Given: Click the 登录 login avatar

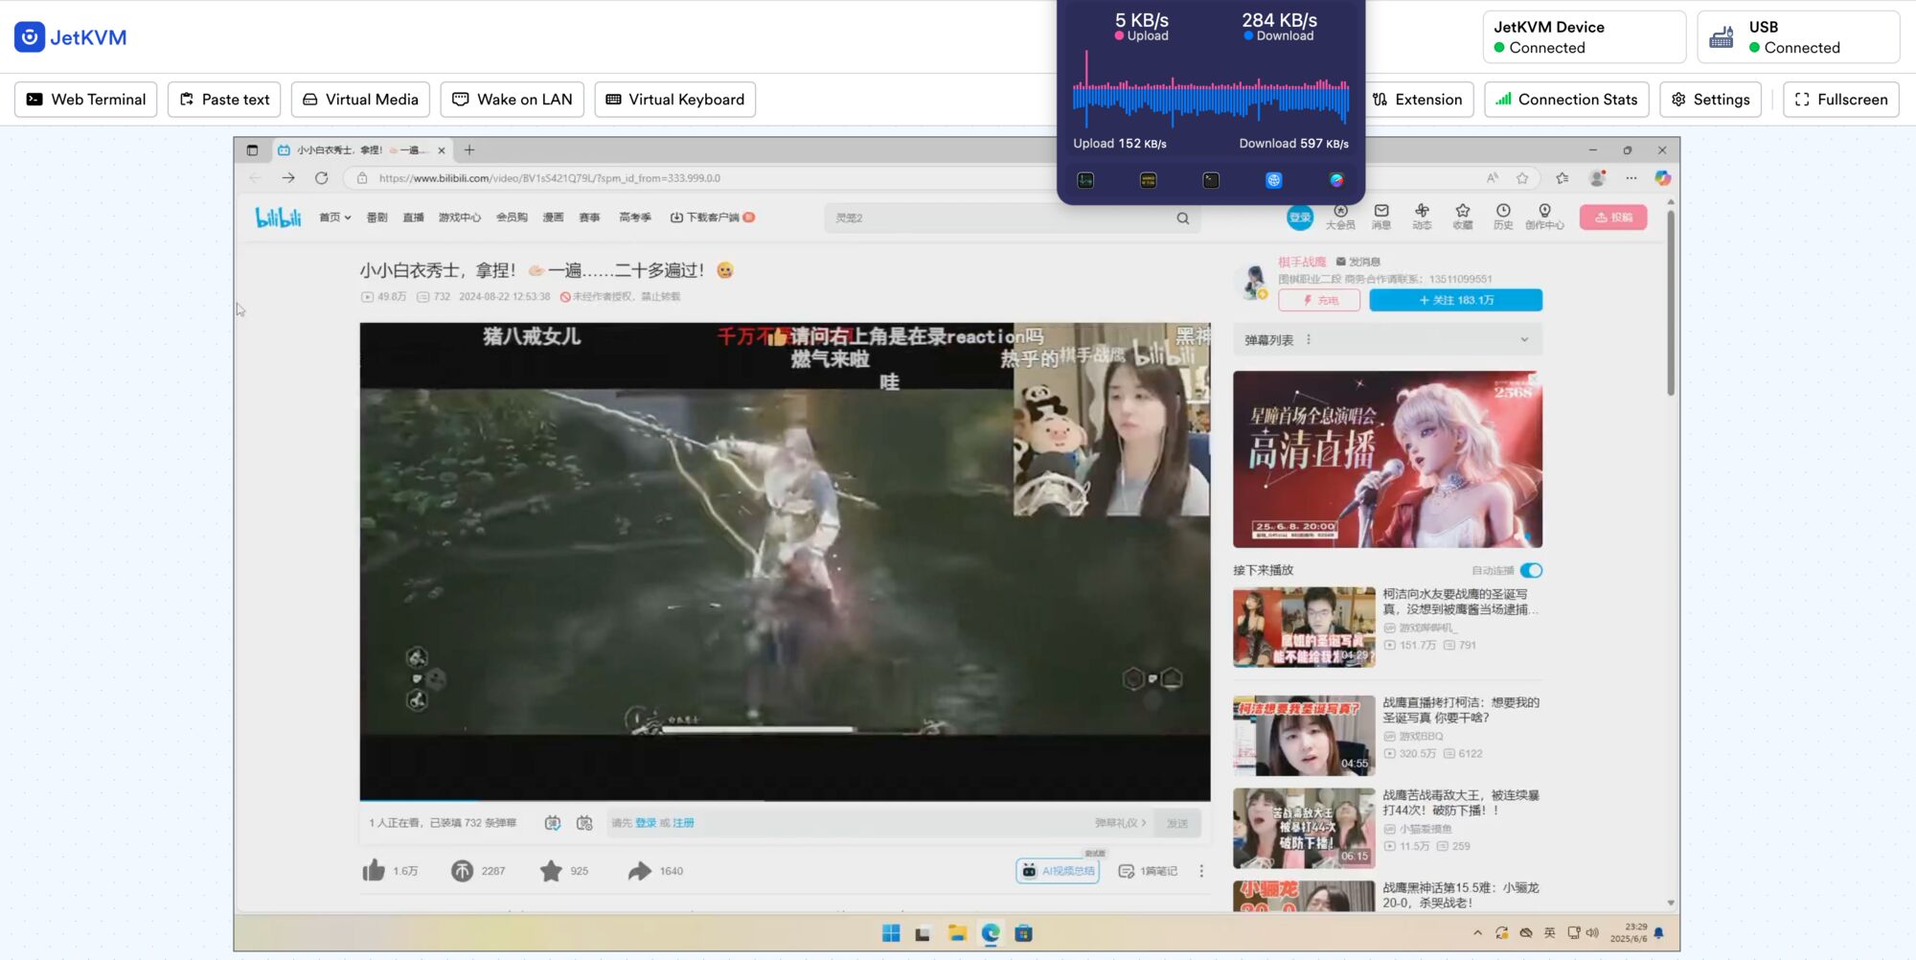Looking at the screenshot, I should [x=1300, y=217].
